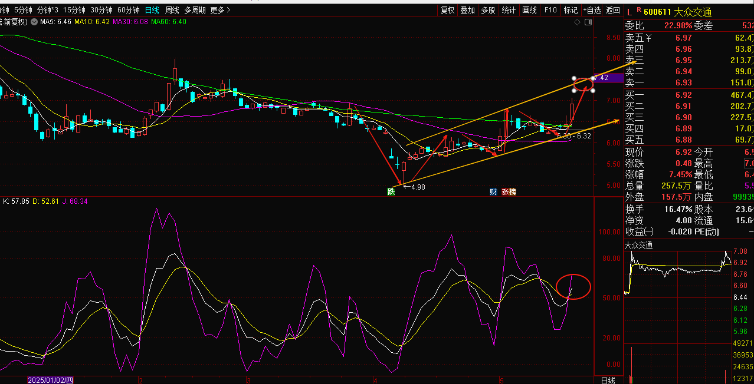This screenshot has width=754, height=384.
Task: Click the J: 68.34 KDJ value
Action: (74, 201)
